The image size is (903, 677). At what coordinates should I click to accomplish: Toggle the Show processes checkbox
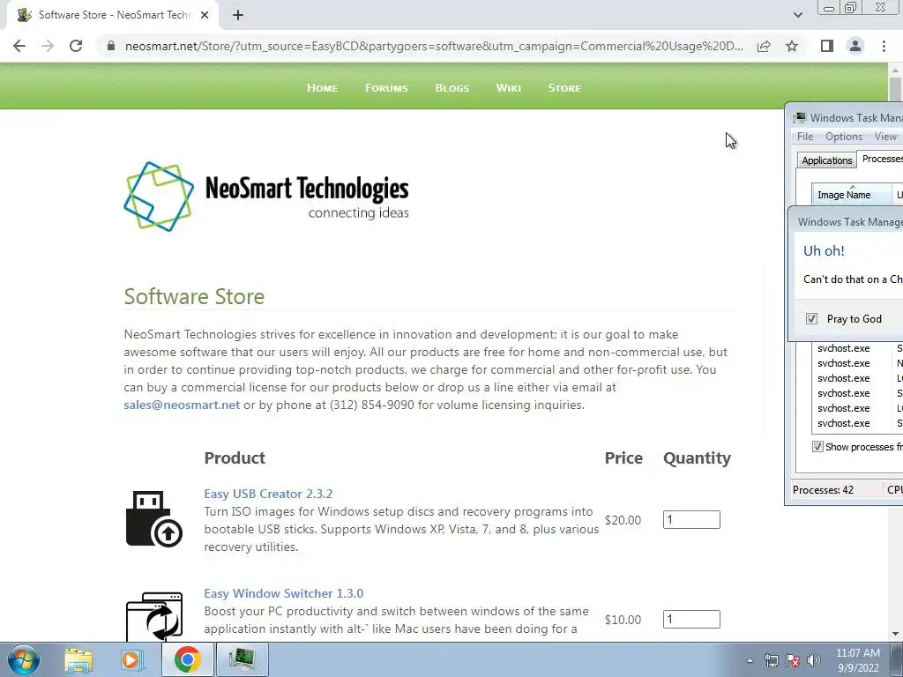click(817, 447)
